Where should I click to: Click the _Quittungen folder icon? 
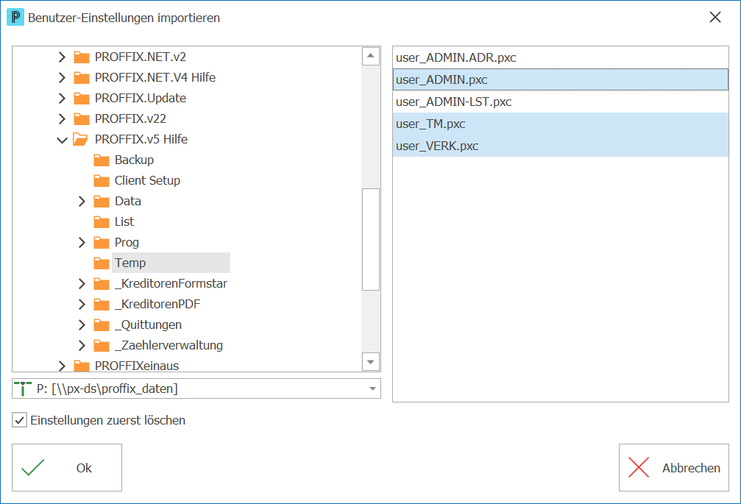101,325
